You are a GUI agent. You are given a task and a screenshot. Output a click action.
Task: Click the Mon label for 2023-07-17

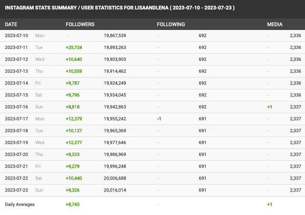40,119
